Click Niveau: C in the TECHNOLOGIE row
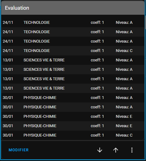 coord(124,51)
